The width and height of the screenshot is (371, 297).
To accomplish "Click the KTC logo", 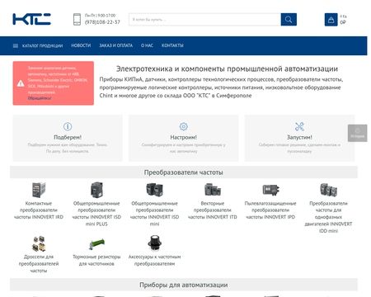I will pos(31,19).
